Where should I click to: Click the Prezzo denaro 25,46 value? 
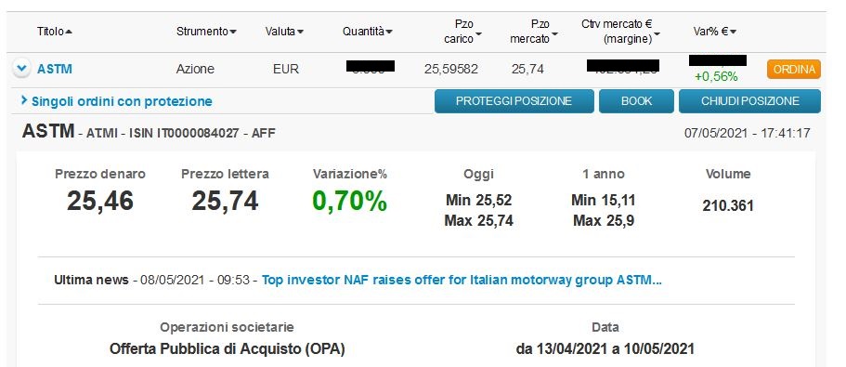[x=100, y=201]
